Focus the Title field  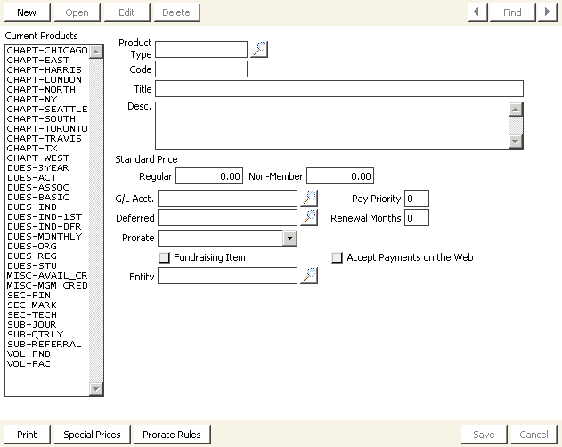[x=339, y=88]
